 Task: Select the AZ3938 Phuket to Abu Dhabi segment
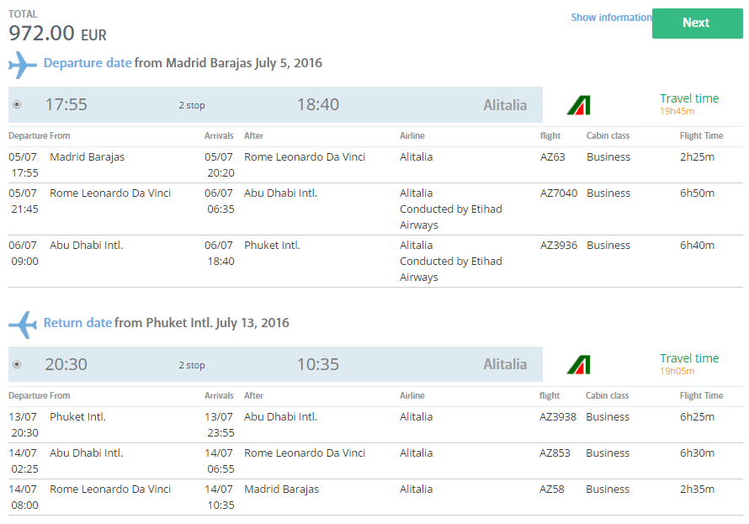375,425
